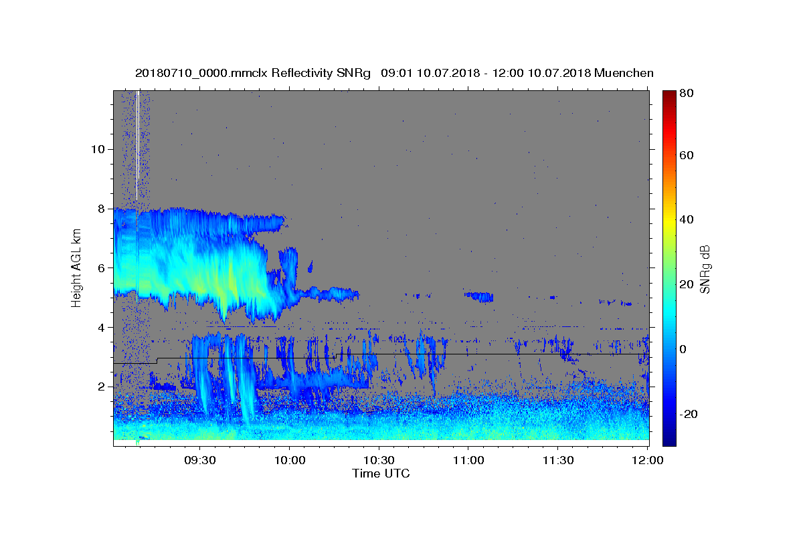803x535 pixels.
Task: Click the dark red top of the colorbar
Action: [x=669, y=94]
